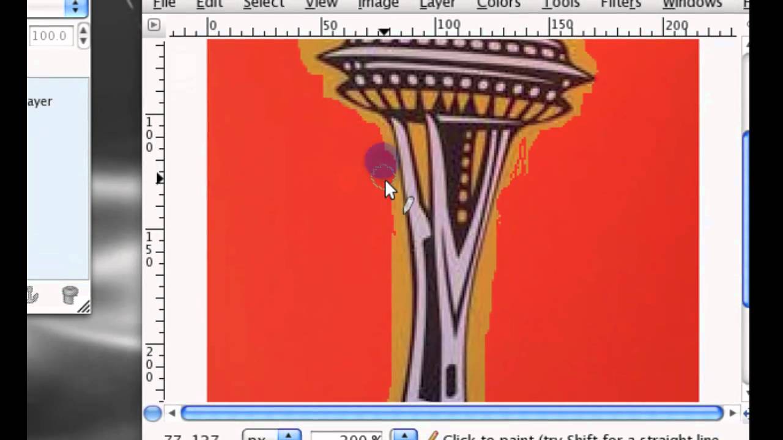
Task: Toggle the Quick Mask button
Action: pos(152,414)
